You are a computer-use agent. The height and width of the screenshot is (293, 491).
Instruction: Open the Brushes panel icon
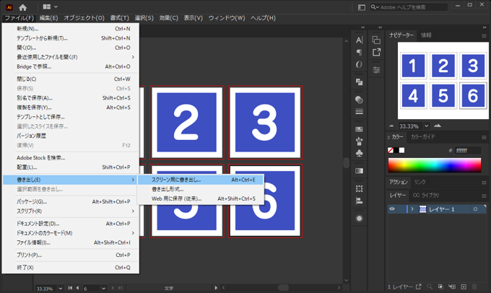click(x=359, y=141)
